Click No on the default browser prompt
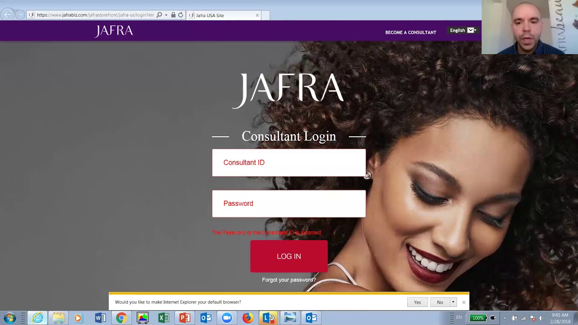The height and width of the screenshot is (325, 578). pyautogui.click(x=440, y=302)
